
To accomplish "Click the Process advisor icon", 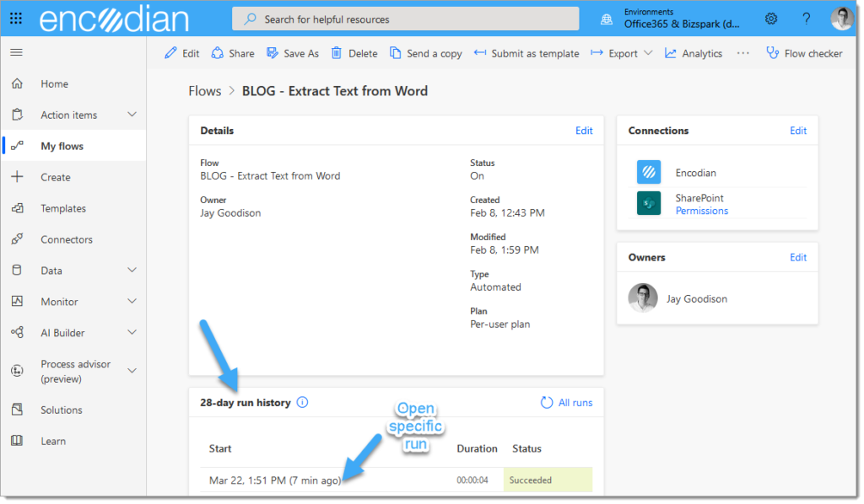I will point(17,371).
